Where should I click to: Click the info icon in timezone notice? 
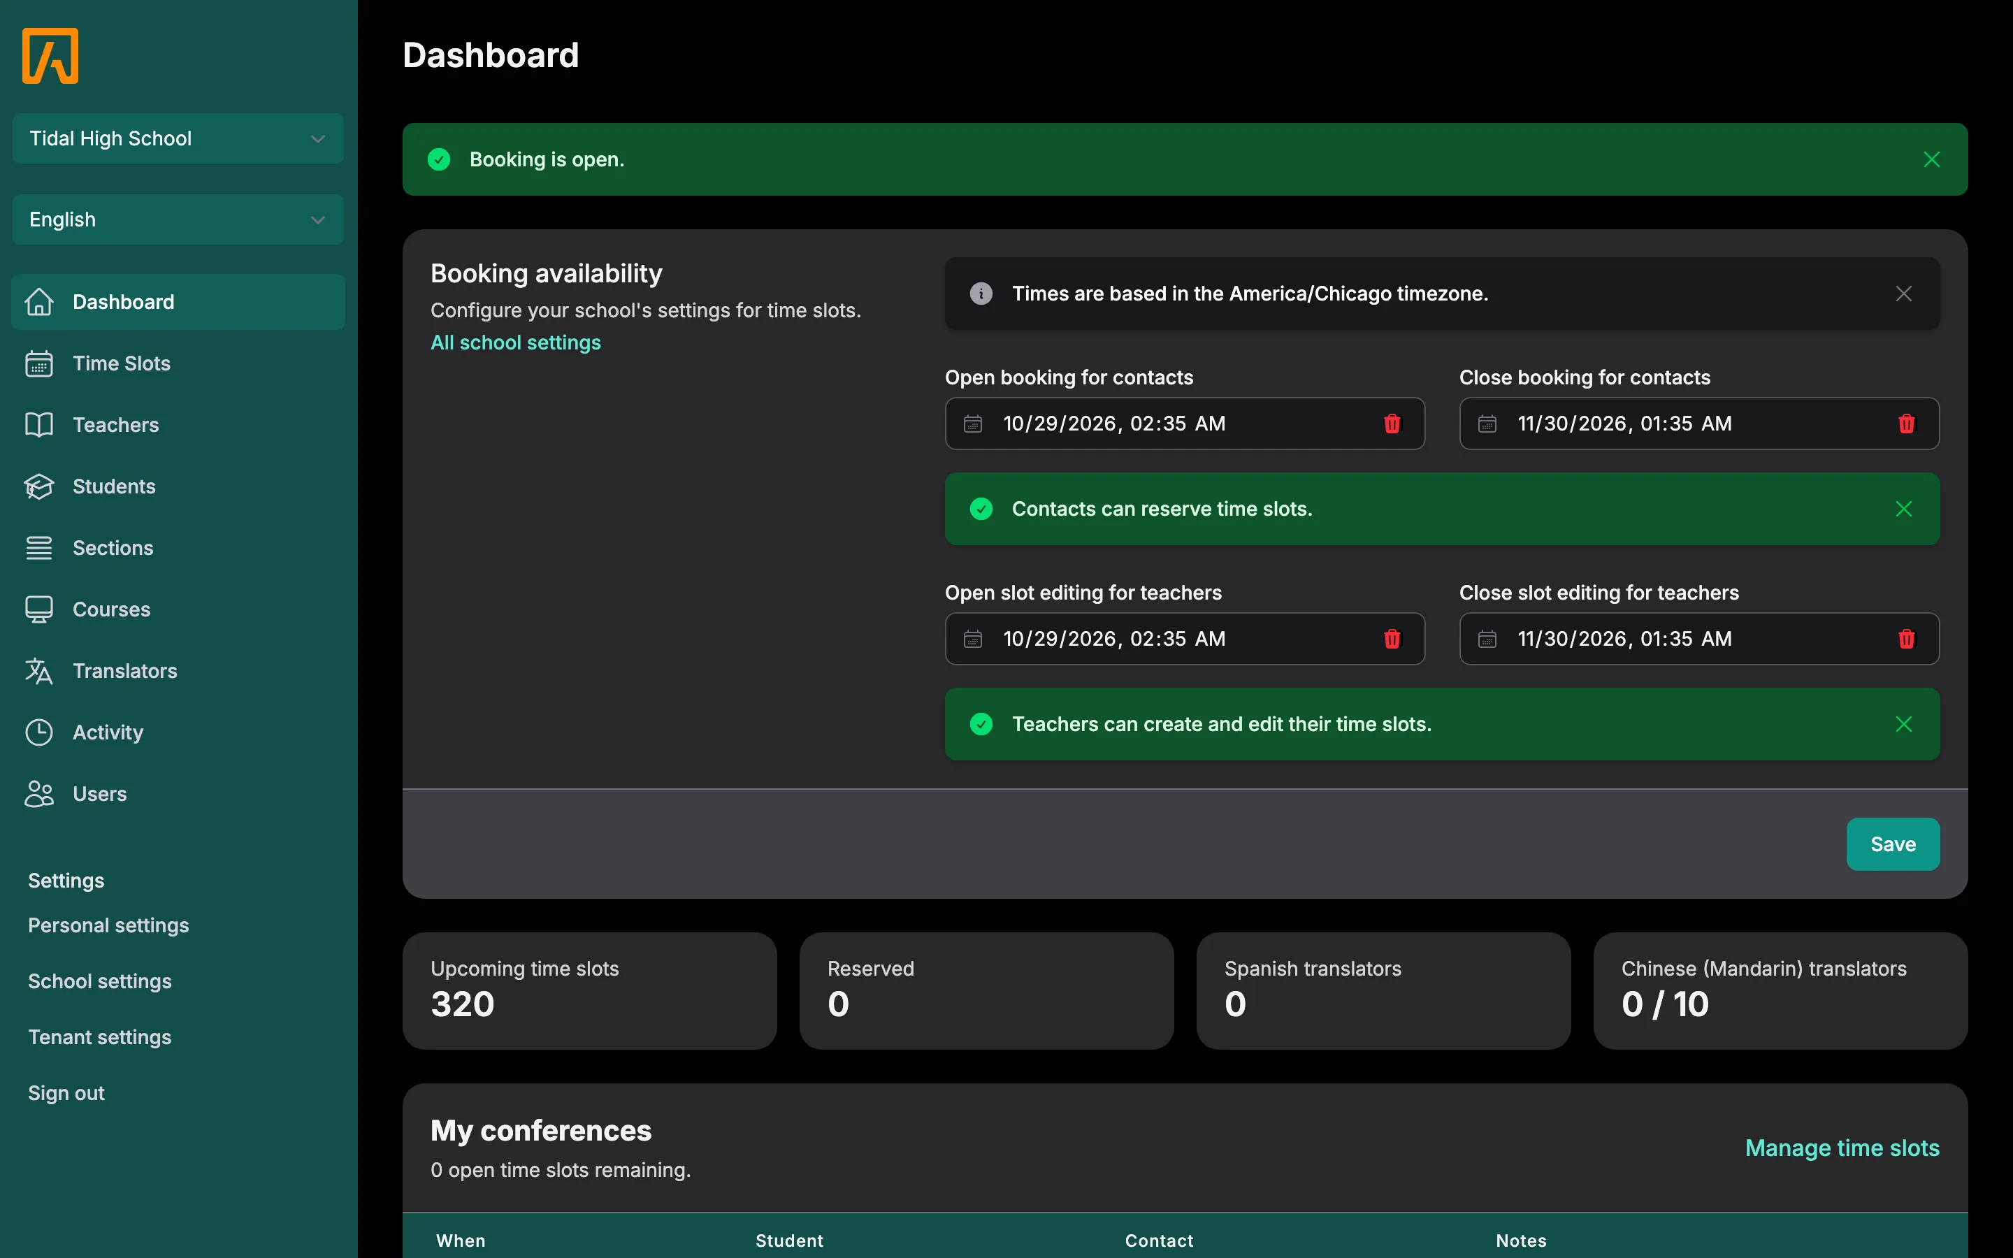(981, 294)
